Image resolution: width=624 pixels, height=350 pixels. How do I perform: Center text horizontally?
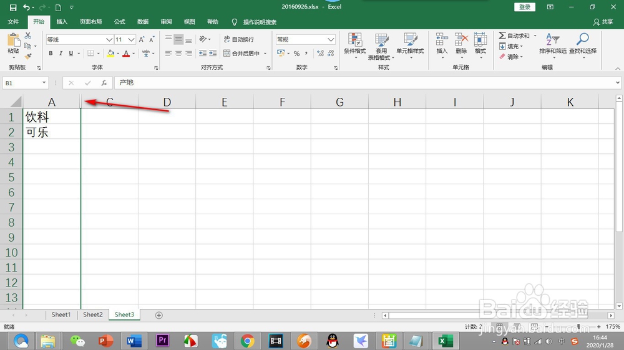178,53
